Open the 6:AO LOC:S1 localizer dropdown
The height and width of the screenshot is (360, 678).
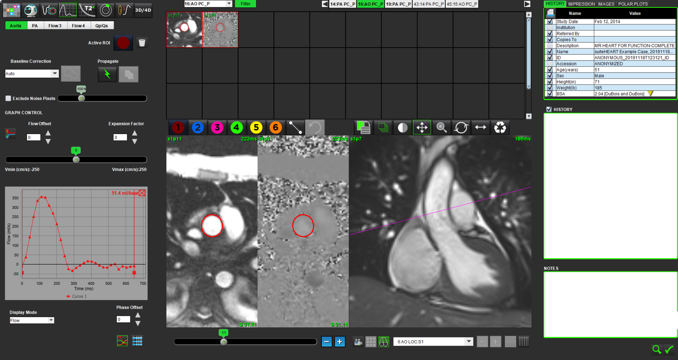[x=469, y=342]
